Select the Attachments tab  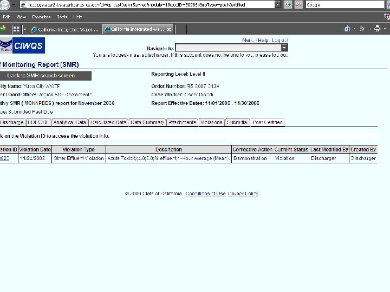click(182, 122)
